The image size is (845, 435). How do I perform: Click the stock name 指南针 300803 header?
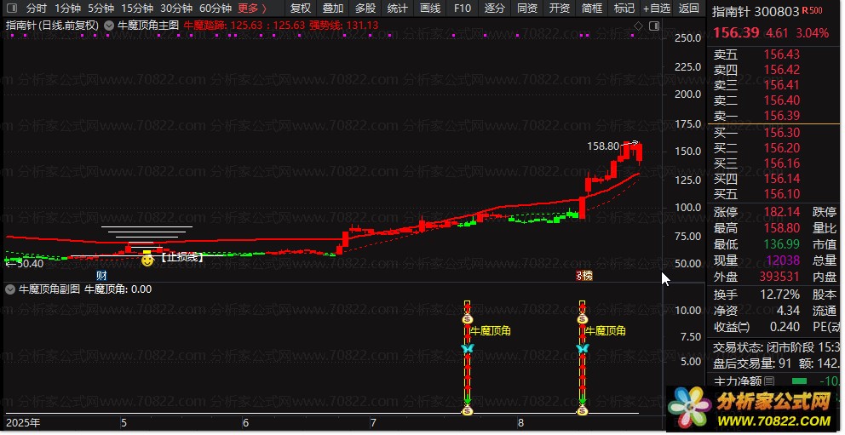point(756,11)
